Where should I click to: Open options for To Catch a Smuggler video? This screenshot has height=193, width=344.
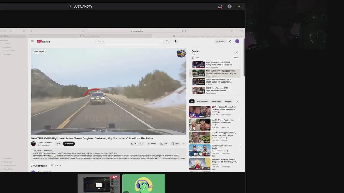click(239, 133)
